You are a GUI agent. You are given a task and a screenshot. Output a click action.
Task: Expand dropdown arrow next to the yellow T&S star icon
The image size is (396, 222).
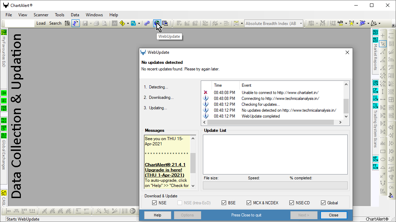coord(357,24)
